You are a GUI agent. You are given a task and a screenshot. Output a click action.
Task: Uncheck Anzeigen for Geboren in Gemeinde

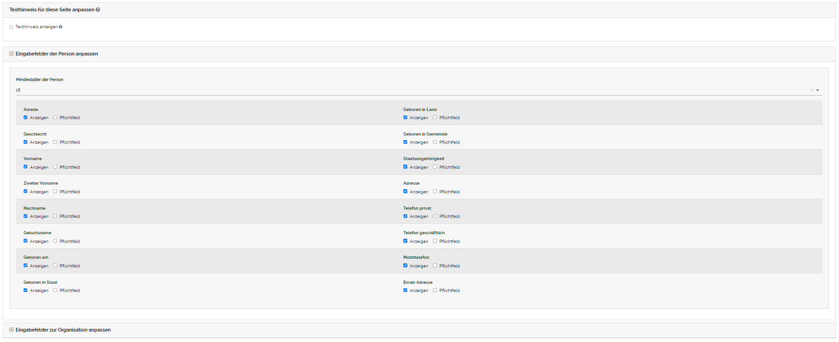(x=405, y=142)
